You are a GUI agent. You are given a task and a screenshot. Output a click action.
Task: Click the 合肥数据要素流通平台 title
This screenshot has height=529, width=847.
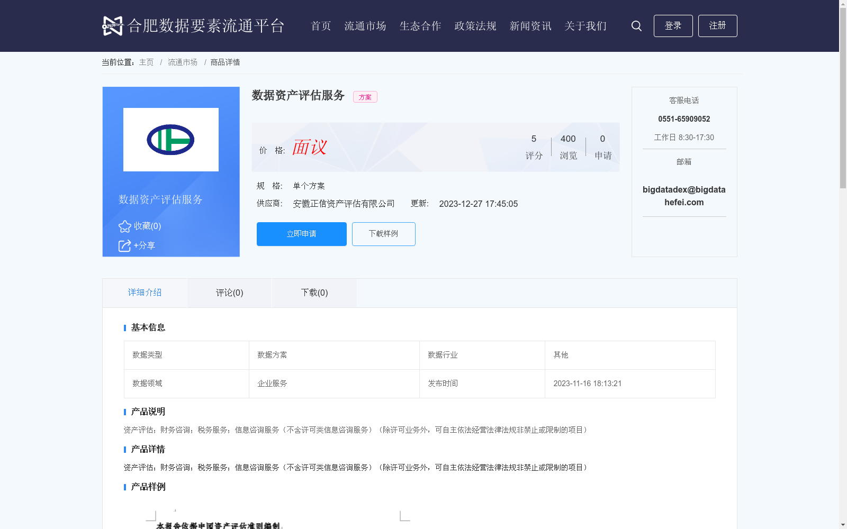[x=206, y=26]
